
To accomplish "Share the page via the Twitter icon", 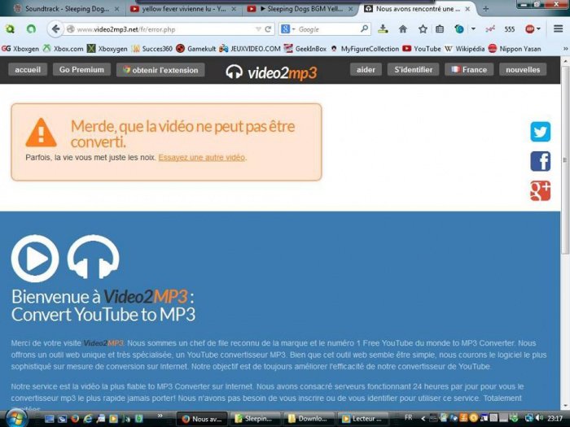I will (540, 132).
